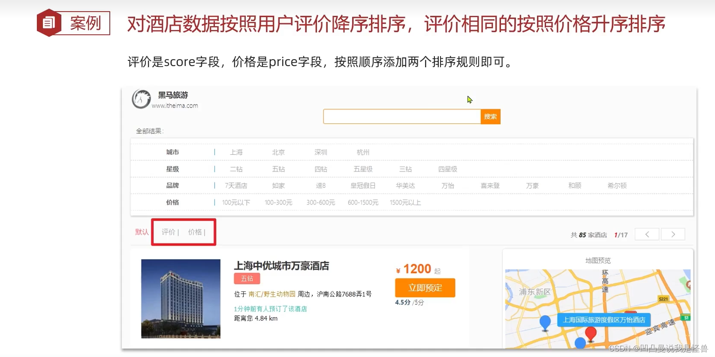715x357 pixels.
Task: Select star level 三钻
Action: 405,169
